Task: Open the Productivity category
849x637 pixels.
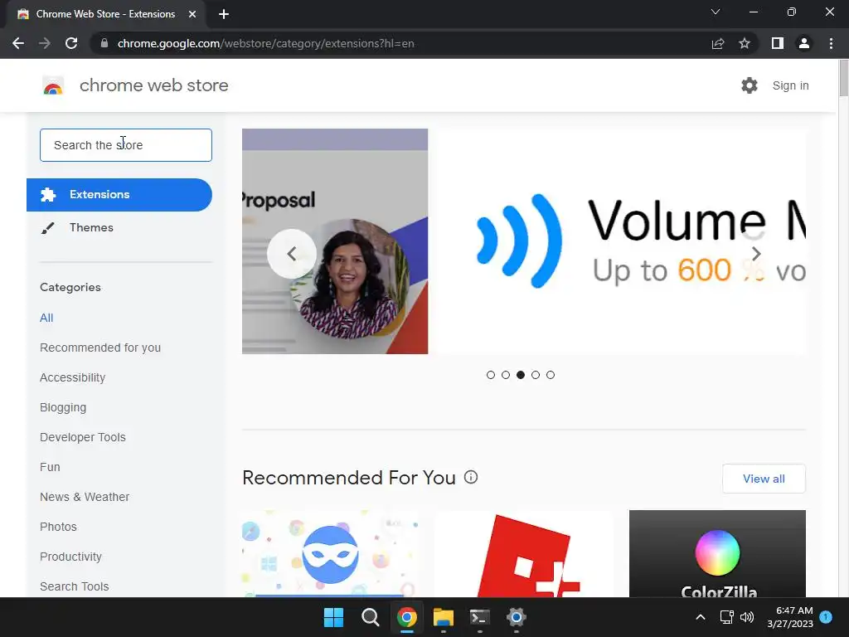Action: [71, 557]
